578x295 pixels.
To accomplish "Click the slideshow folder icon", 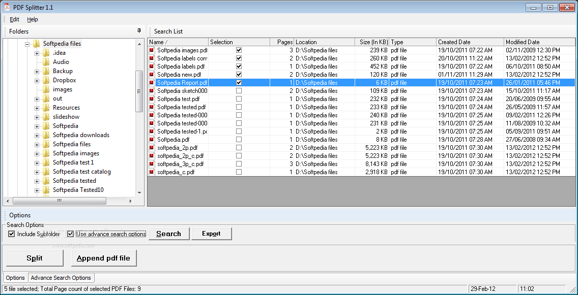I will click(46, 117).
